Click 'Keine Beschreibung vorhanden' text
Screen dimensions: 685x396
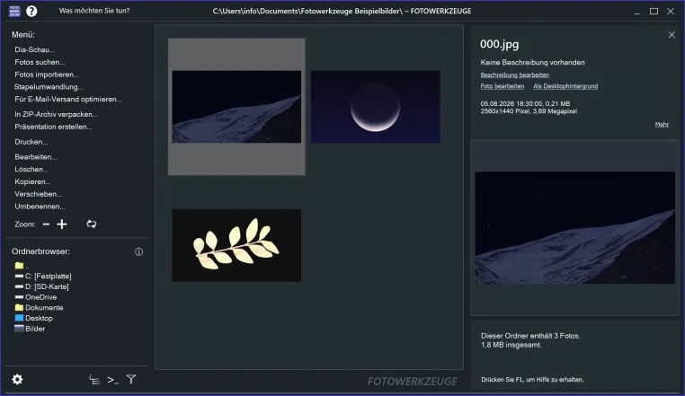pyautogui.click(x=532, y=63)
